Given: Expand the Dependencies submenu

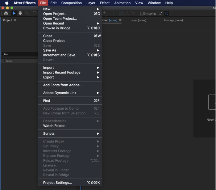Looking at the screenshot, I should [70, 121].
